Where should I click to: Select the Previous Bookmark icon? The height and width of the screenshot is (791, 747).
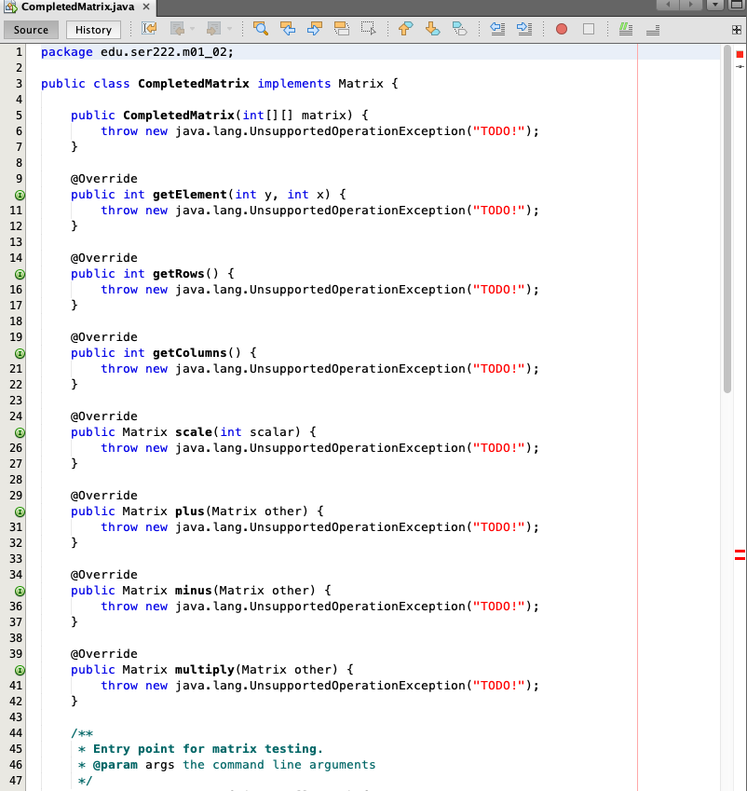pos(406,29)
